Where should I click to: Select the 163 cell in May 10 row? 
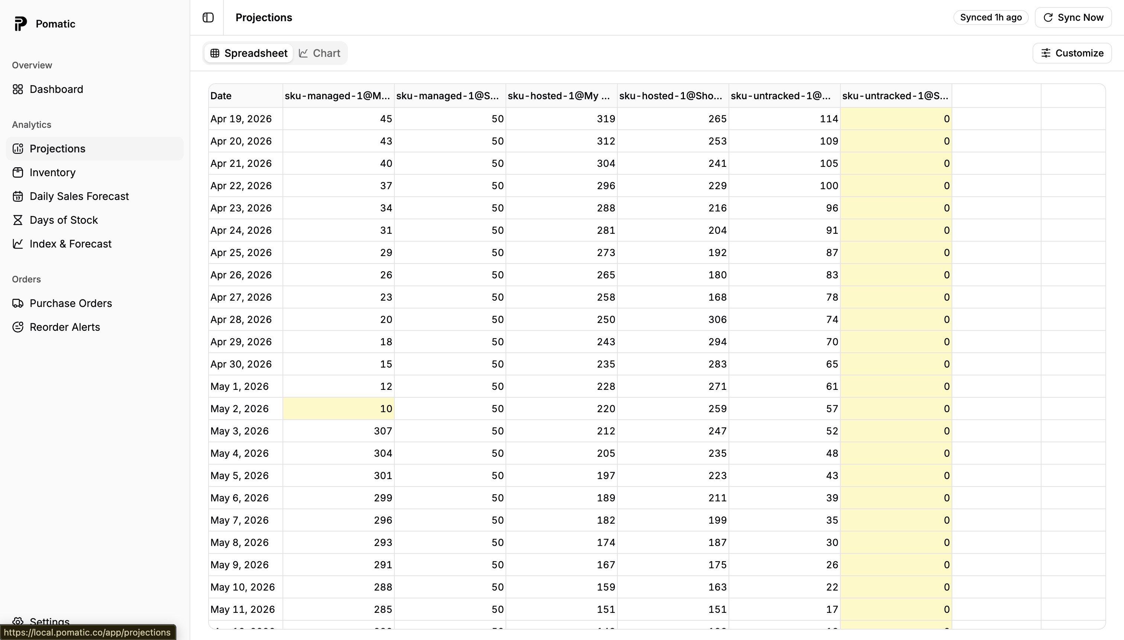pyautogui.click(x=674, y=587)
